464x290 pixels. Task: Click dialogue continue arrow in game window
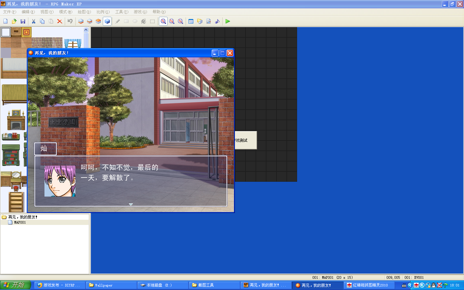pos(131,204)
